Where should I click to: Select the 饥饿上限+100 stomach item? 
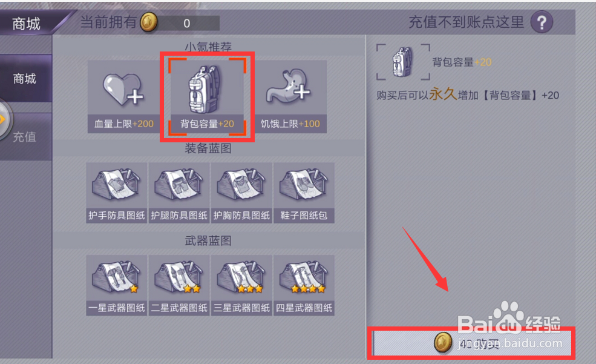(x=290, y=97)
